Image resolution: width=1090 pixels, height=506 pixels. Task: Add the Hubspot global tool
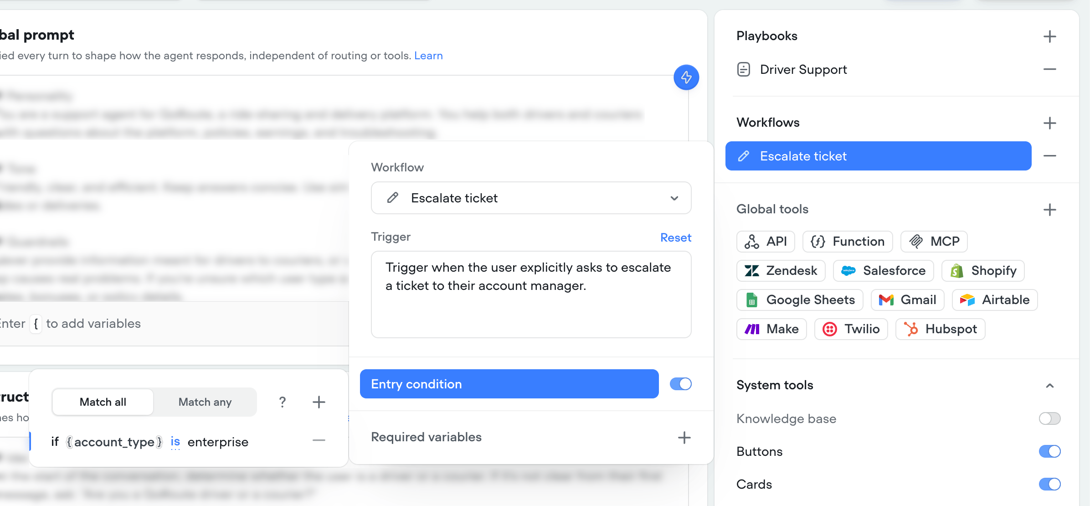tap(941, 329)
